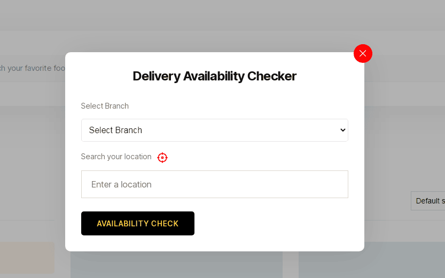Close the Delivery Availability Checker popup
The height and width of the screenshot is (278, 445).
[x=363, y=53]
